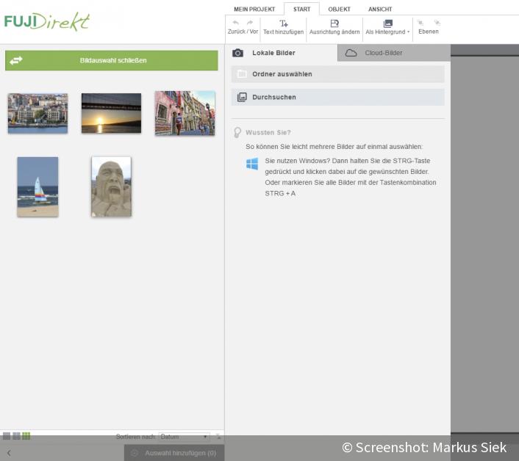The height and width of the screenshot is (461, 519).
Task: Select the Lokale Bilder tab
Action: pyautogui.click(x=282, y=53)
